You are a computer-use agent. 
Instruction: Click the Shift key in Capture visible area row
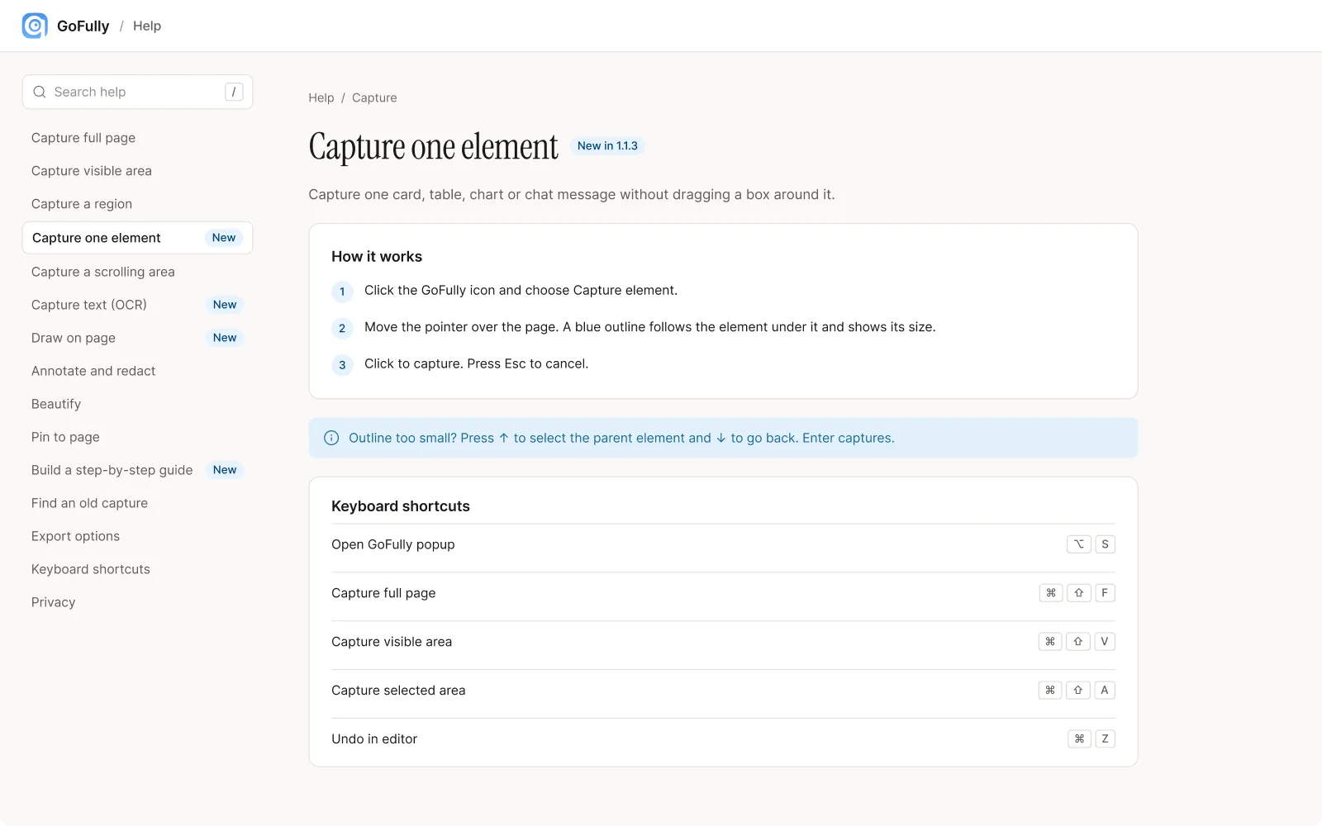[1078, 642]
